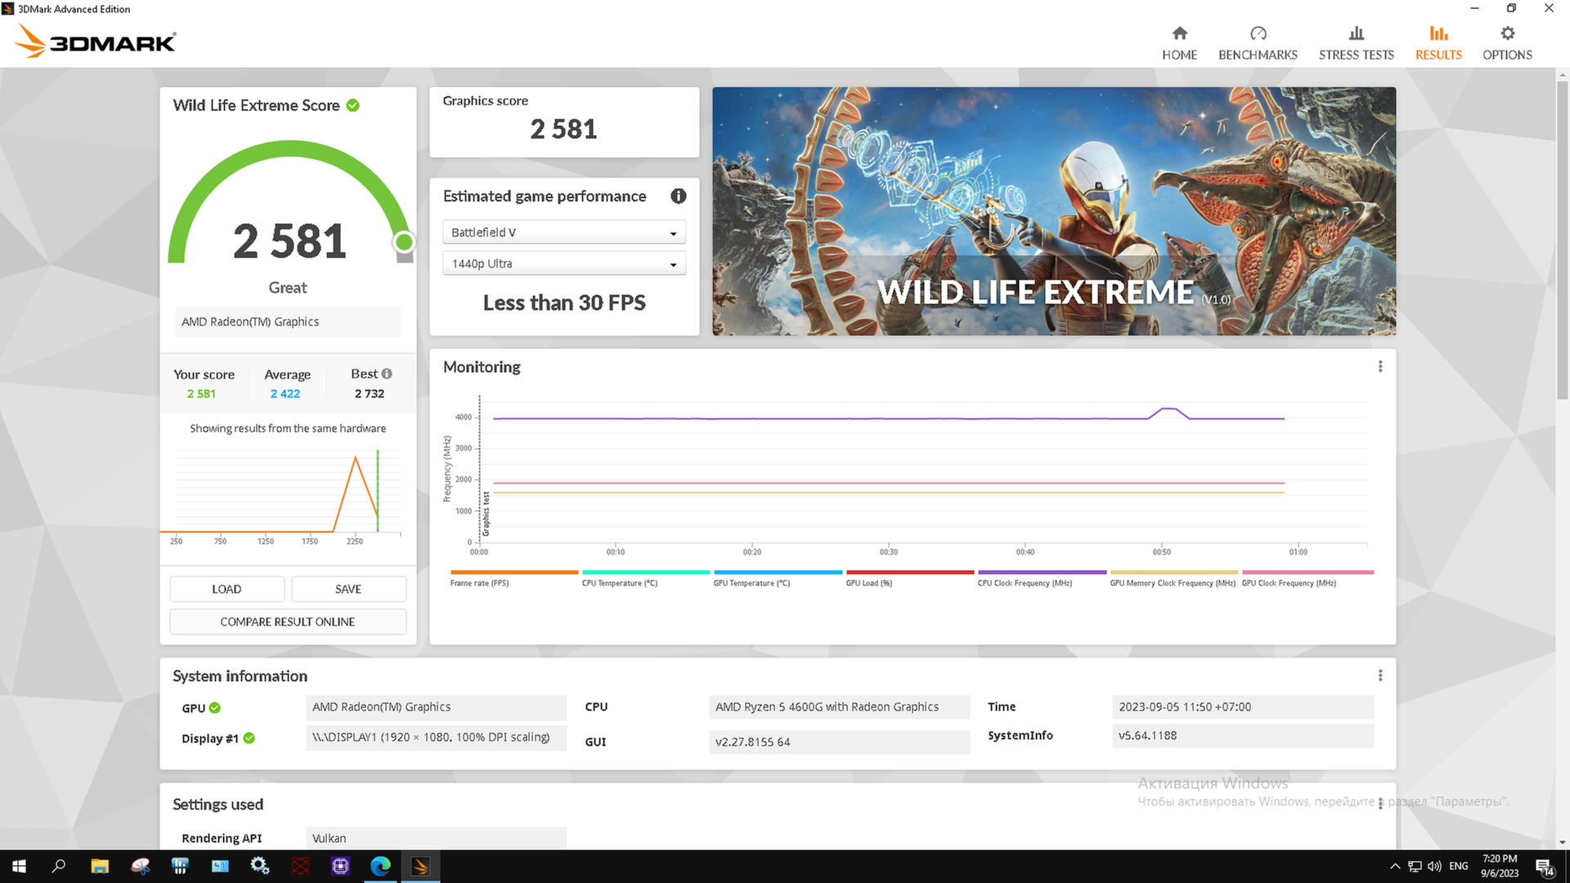The image size is (1570, 883).
Task: Click the green check next to GPU
Action: point(215,708)
